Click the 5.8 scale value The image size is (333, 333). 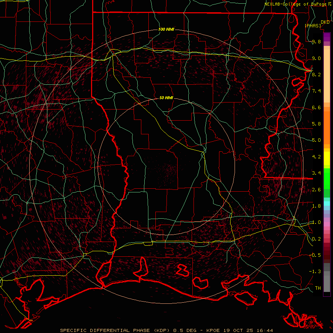point(316,124)
